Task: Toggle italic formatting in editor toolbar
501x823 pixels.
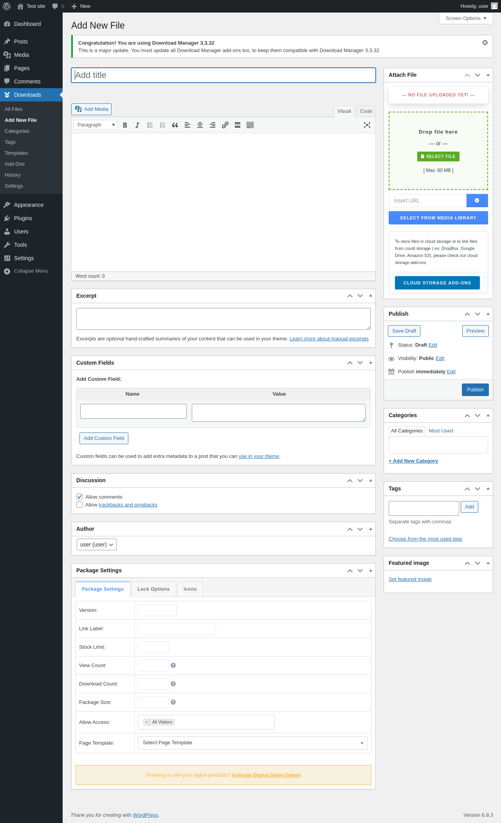Action: [137, 125]
